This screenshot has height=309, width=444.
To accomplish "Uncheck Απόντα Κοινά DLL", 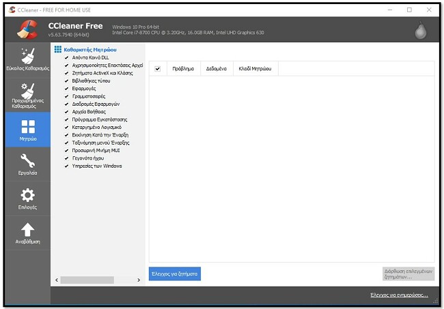I will pyautogui.click(x=66, y=58).
